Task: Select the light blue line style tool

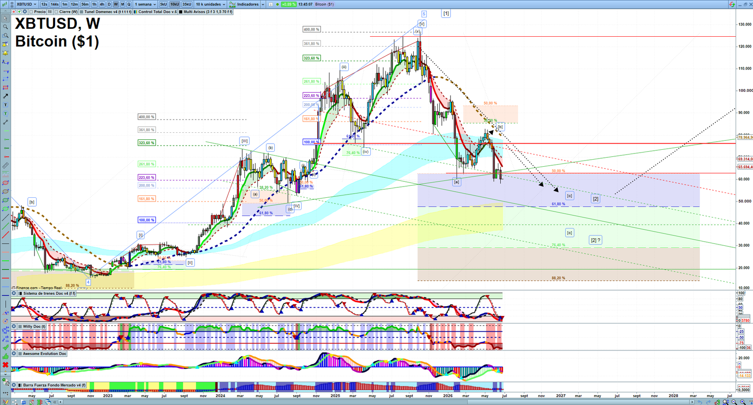Action: pyautogui.click(x=6, y=287)
